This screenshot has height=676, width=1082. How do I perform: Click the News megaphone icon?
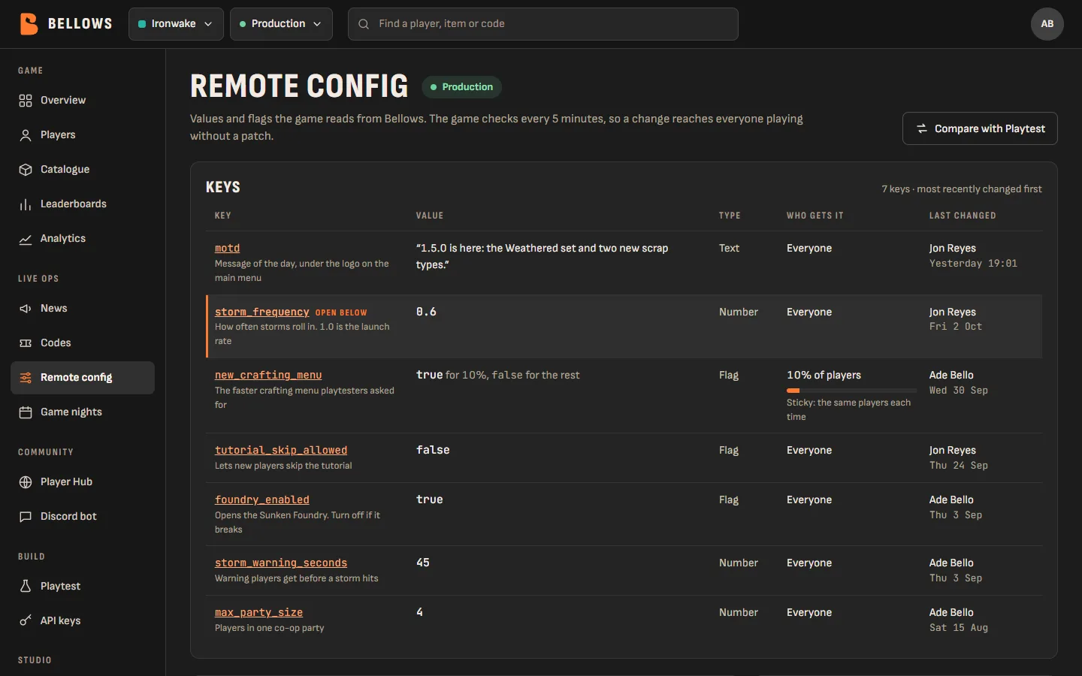(26, 309)
